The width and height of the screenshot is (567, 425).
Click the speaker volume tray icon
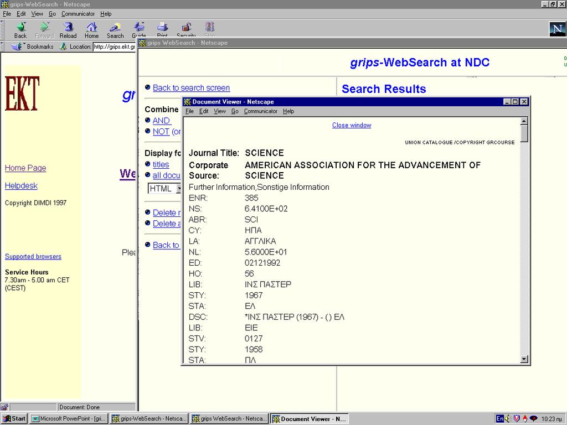(508, 418)
